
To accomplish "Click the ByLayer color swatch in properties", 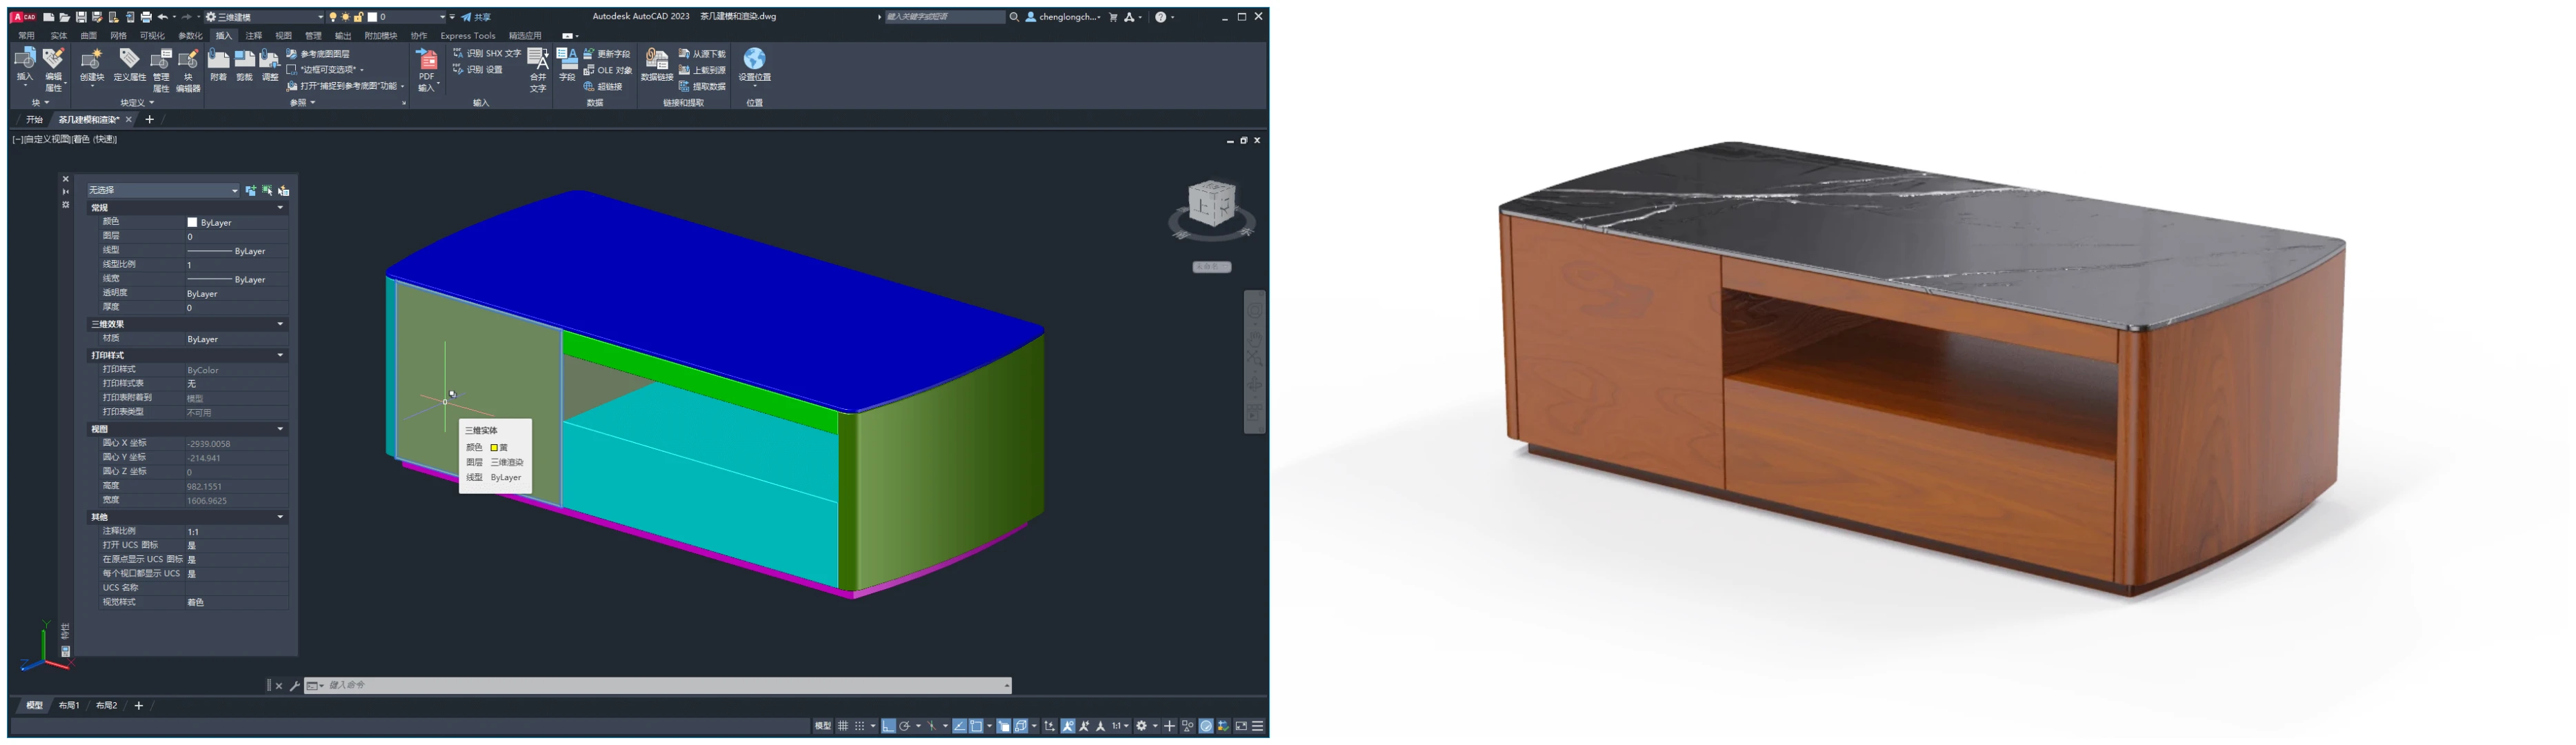I will point(192,222).
